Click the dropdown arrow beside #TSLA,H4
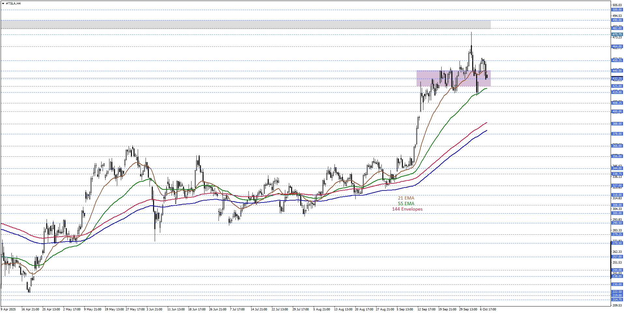Viewport: 624px width, 313px height. tap(3, 4)
